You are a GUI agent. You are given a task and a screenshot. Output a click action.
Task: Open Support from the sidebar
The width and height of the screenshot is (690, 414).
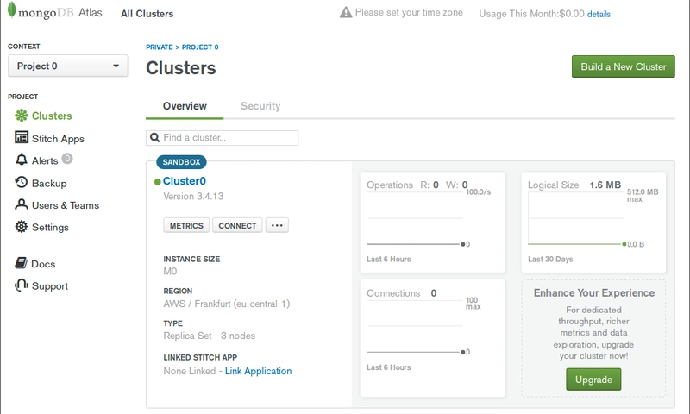click(x=50, y=286)
